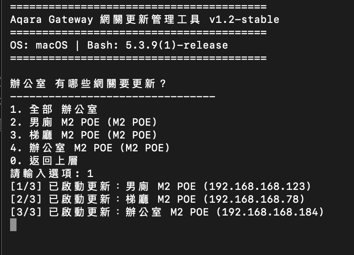Select menu option 2 男廁 M2 POE
The height and width of the screenshot is (255, 354).
coord(83,122)
